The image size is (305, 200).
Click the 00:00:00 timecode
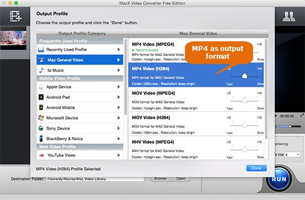coord(287,116)
